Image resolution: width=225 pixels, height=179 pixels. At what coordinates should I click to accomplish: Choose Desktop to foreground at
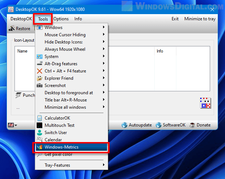coord(71,93)
